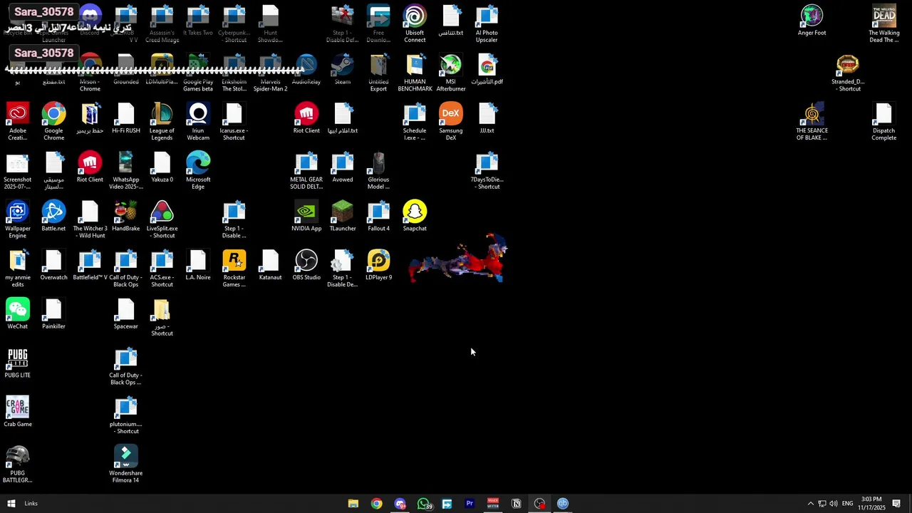Open AI Photo Upscaler shortcut

pos(487,24)
